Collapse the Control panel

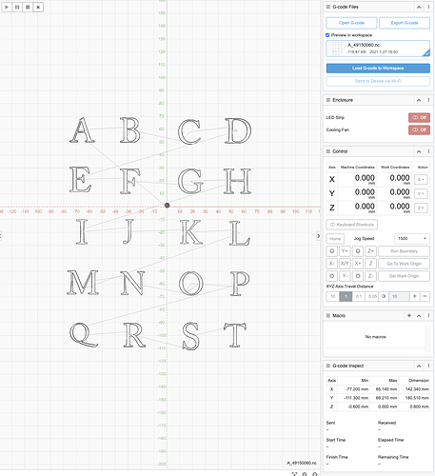419,151
